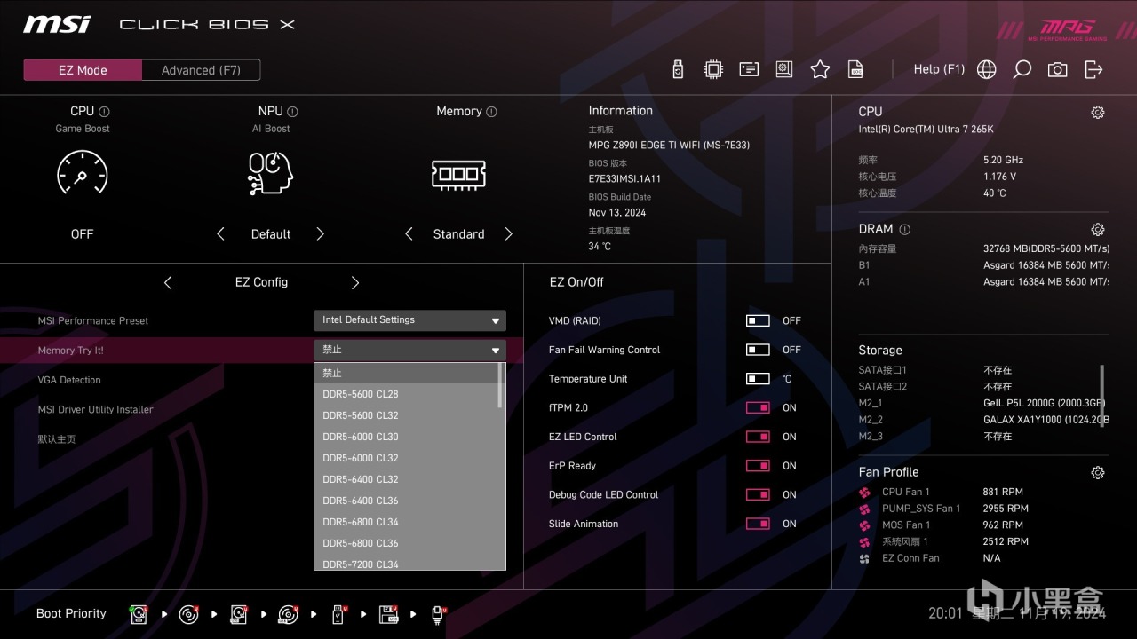Select the USB key boot device icon

coord(338,614)
